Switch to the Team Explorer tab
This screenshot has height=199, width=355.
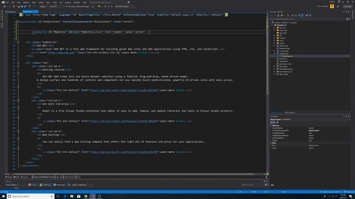pyautogui.click(x=290, y=112)
